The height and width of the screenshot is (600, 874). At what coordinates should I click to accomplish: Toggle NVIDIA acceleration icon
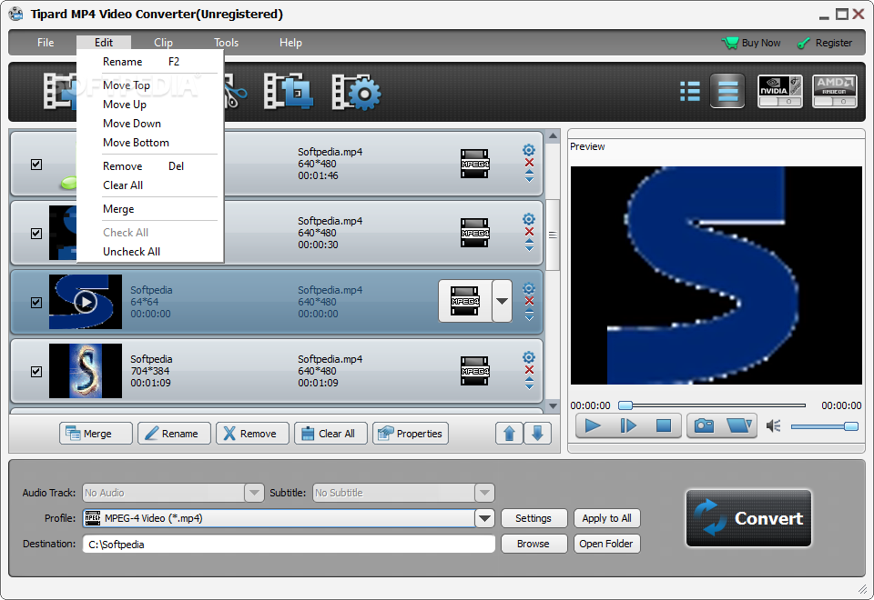(x=780, y=91)
